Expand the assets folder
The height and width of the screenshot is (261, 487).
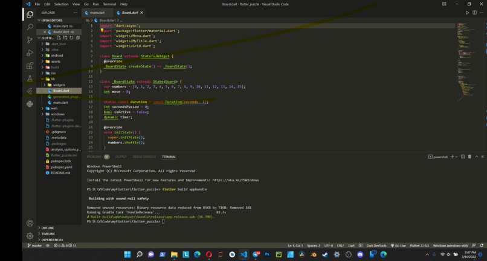pos(42,62)
